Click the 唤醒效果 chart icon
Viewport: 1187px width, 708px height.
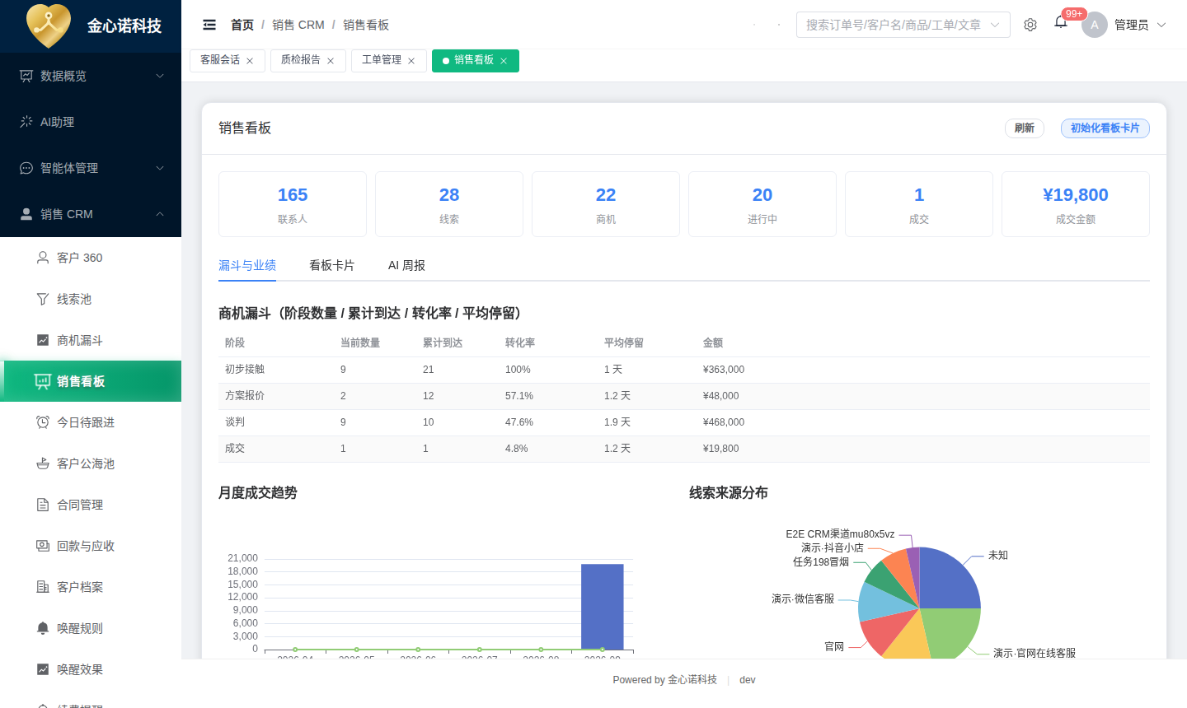point(43,669)
